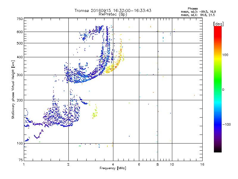Click the 'Stationary phase Virtual Height [km]' axis label
Viewport: 238px width, 179px height.
pos(13,90)
